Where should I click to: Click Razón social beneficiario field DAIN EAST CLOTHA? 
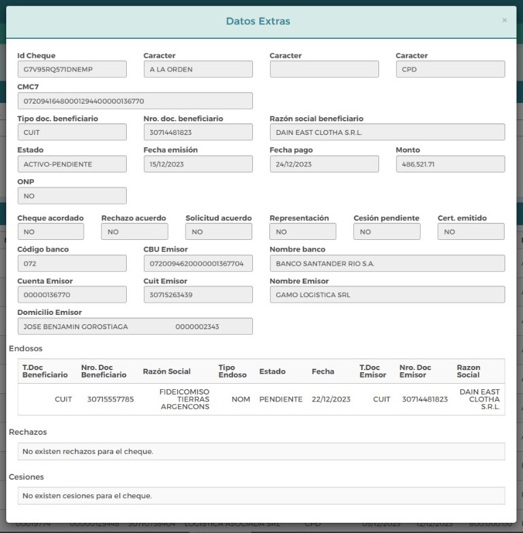[387, 132]
